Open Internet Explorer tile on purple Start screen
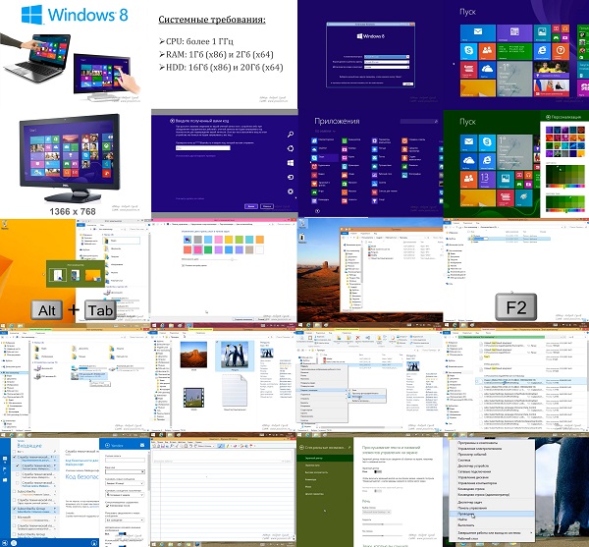 pyautogui.click(x=542, y=51)
